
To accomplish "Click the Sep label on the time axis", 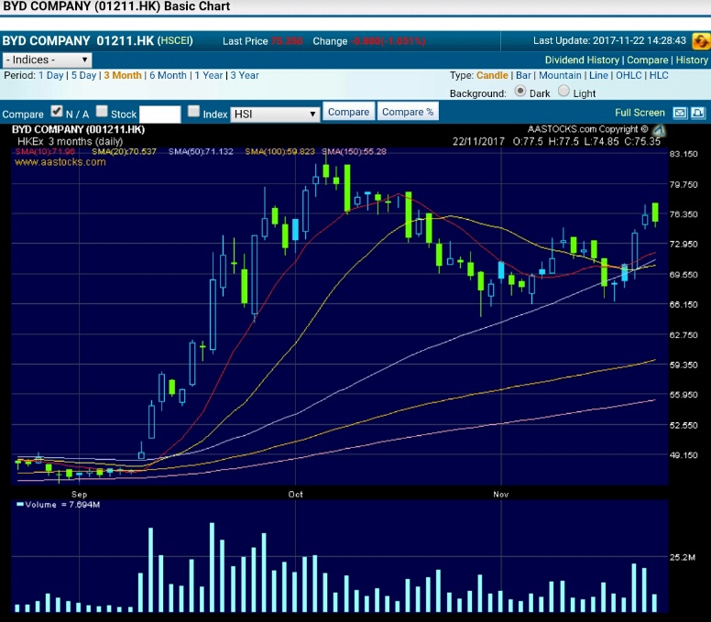I will pos(79,494).
